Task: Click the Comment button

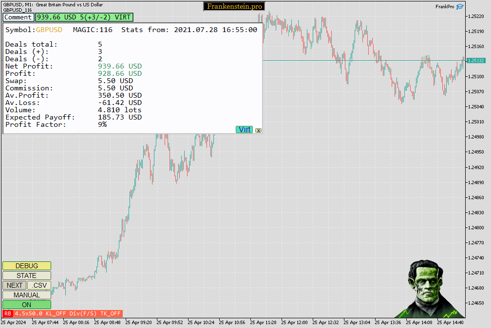Action: tap(18, 17)
